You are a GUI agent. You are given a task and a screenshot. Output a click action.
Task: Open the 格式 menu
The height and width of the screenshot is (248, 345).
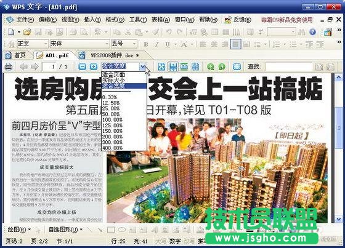pyautogui.click(x=115, y=20)
